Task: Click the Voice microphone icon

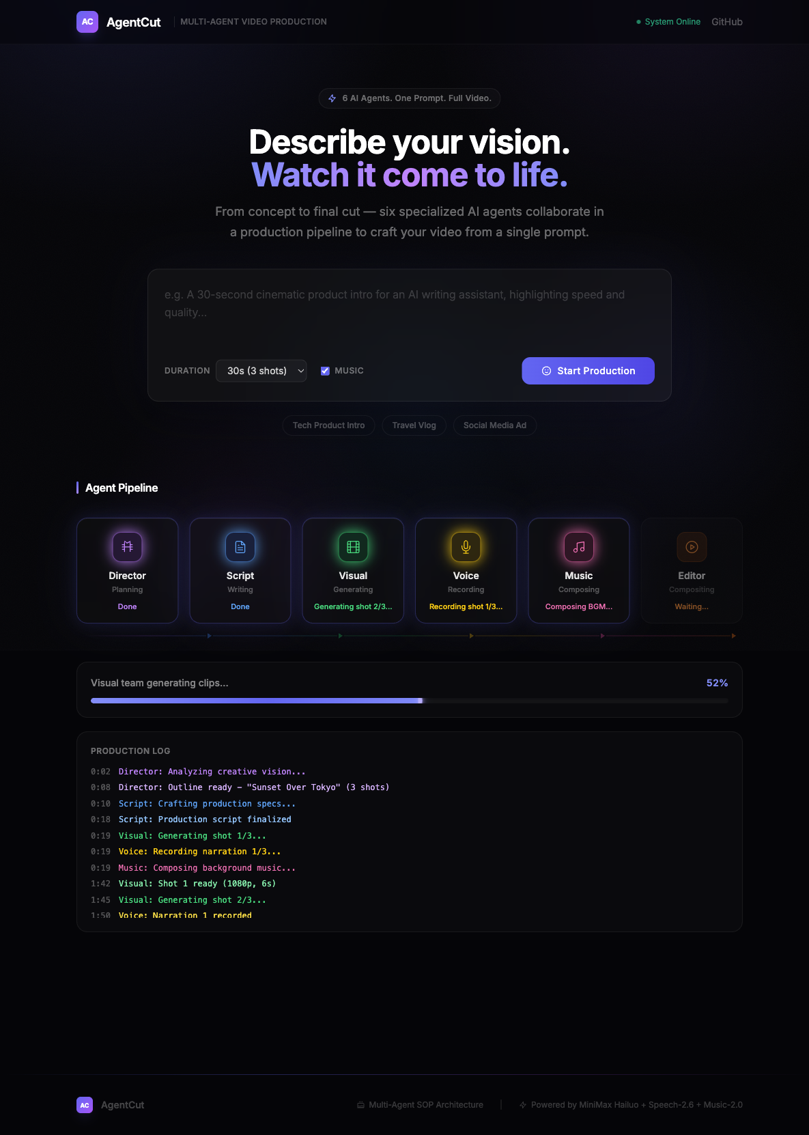Action: click(466, 546)
